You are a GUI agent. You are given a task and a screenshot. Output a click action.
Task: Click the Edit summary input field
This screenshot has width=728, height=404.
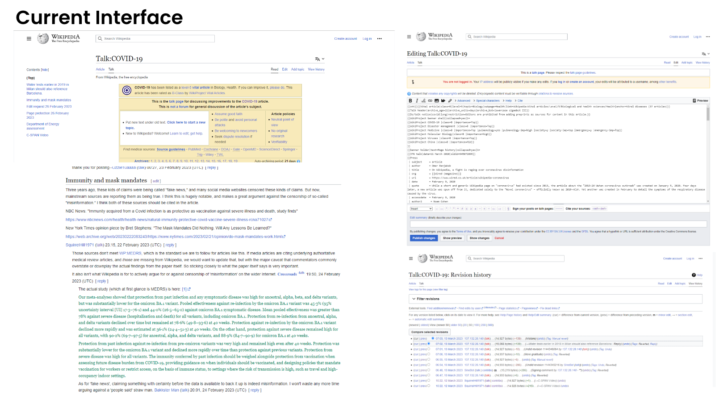pos(558,224)
